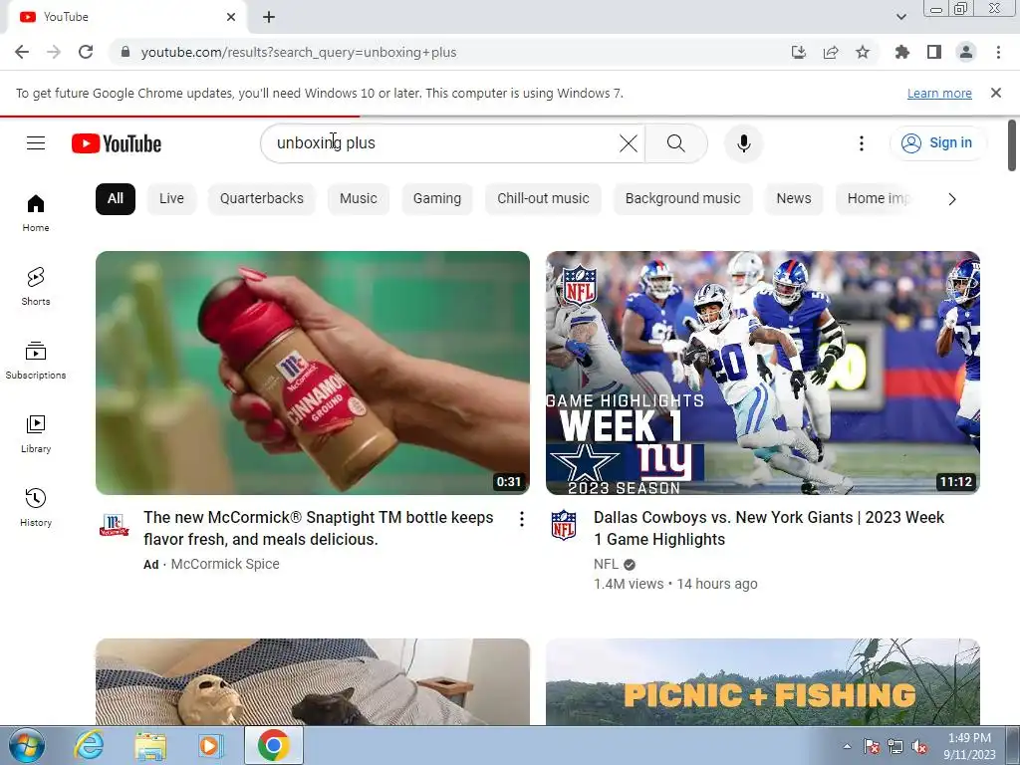
Task: Click the Chrome address bar URL
Action: tap(299, 52)
